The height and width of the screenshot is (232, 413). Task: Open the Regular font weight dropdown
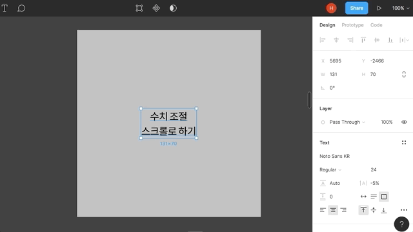330,169
